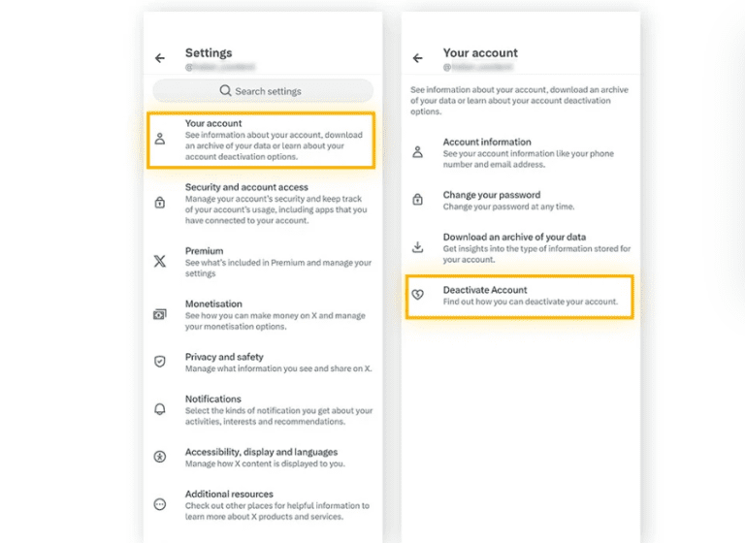Click the person icon next to Your account
The width and height of the screenshot is (745, 543).
click(160, 139)
